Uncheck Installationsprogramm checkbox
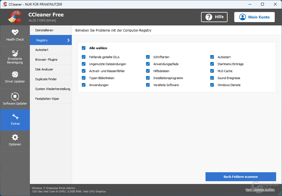This screenshot has height=196, width=282. coord(148,78)
